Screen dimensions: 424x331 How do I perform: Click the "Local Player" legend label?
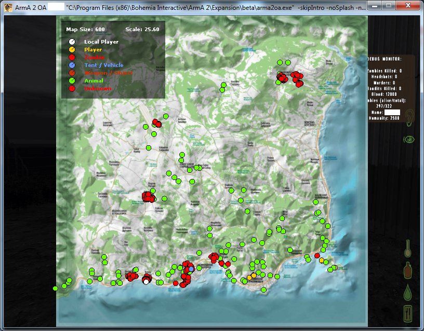pyautogui.click(x=101, y=42)
